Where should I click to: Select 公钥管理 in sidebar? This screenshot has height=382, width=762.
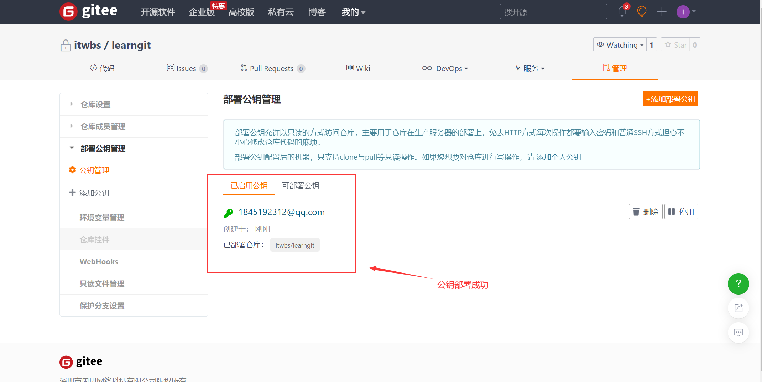pyautogui.click(x=94, y=170)
